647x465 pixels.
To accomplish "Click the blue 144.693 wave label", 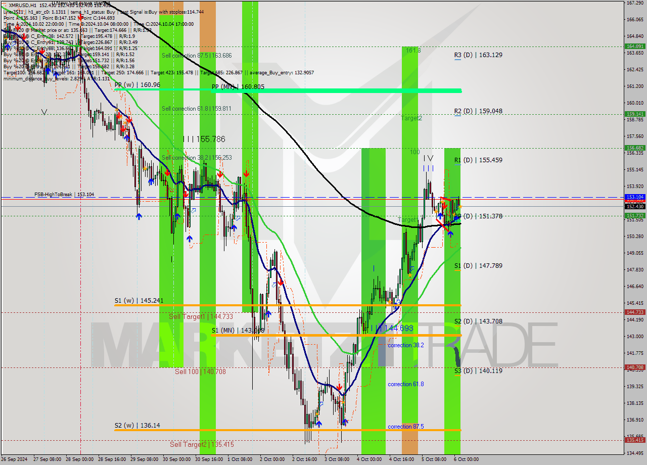I will pos(395,329).
